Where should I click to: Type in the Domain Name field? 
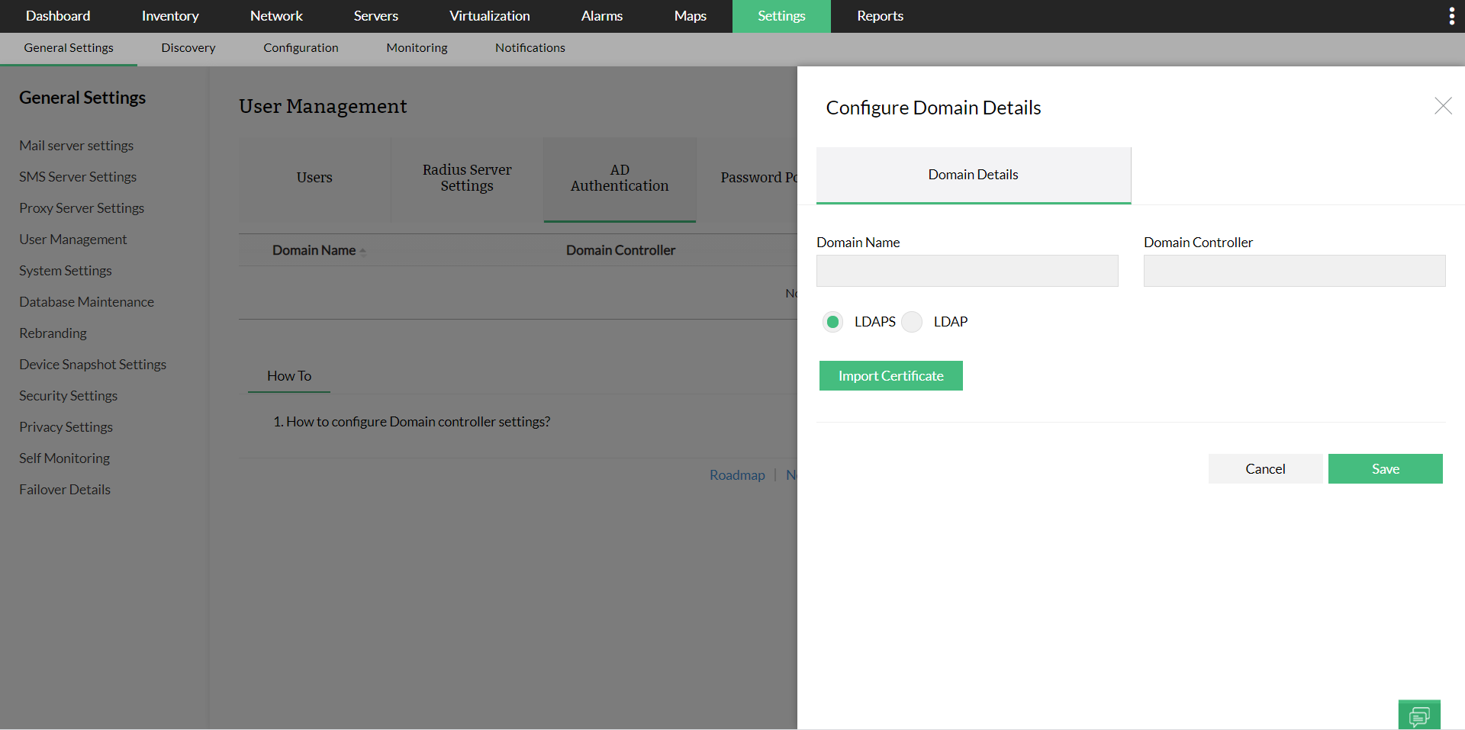pos(967,271)
